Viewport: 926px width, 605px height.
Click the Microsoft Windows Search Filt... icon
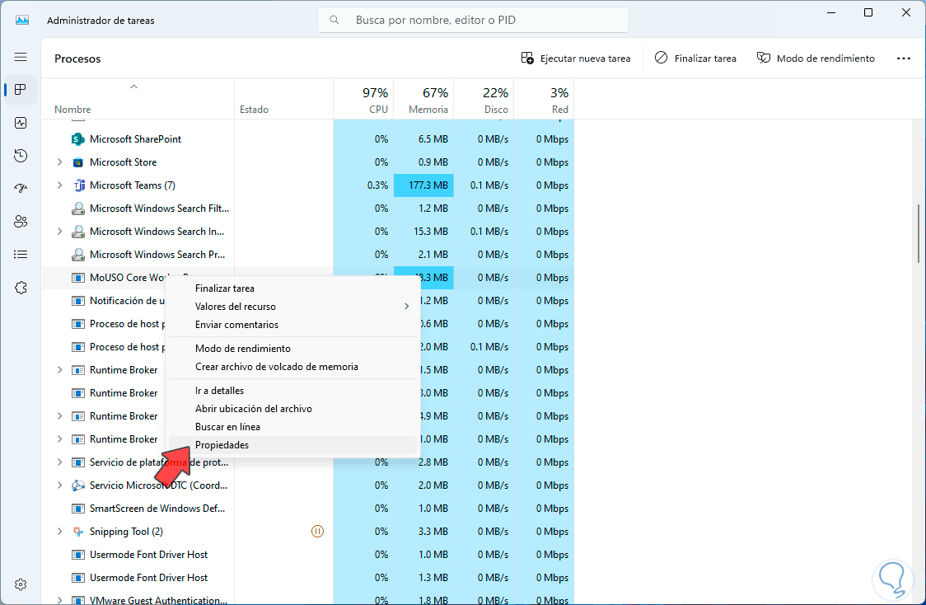coord(78,209)
